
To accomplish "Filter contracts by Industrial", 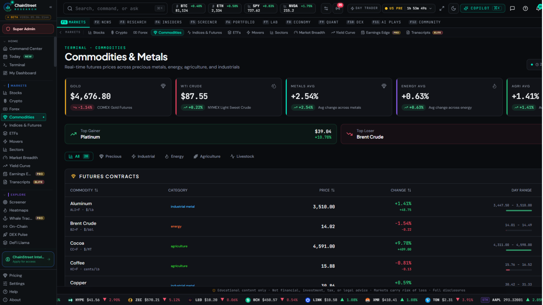I will pyautogui.click(x=143, y=156).
